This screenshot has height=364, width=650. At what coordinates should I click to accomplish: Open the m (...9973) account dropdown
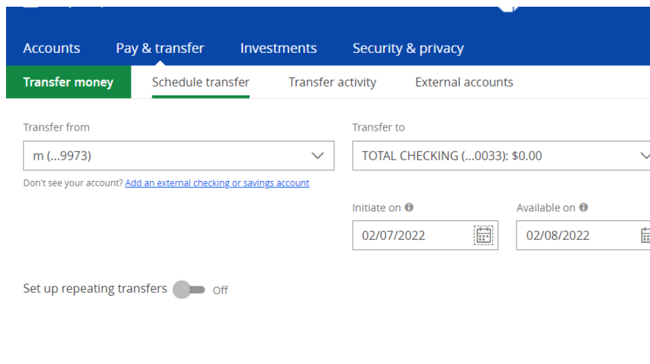(x=178, y=156)
